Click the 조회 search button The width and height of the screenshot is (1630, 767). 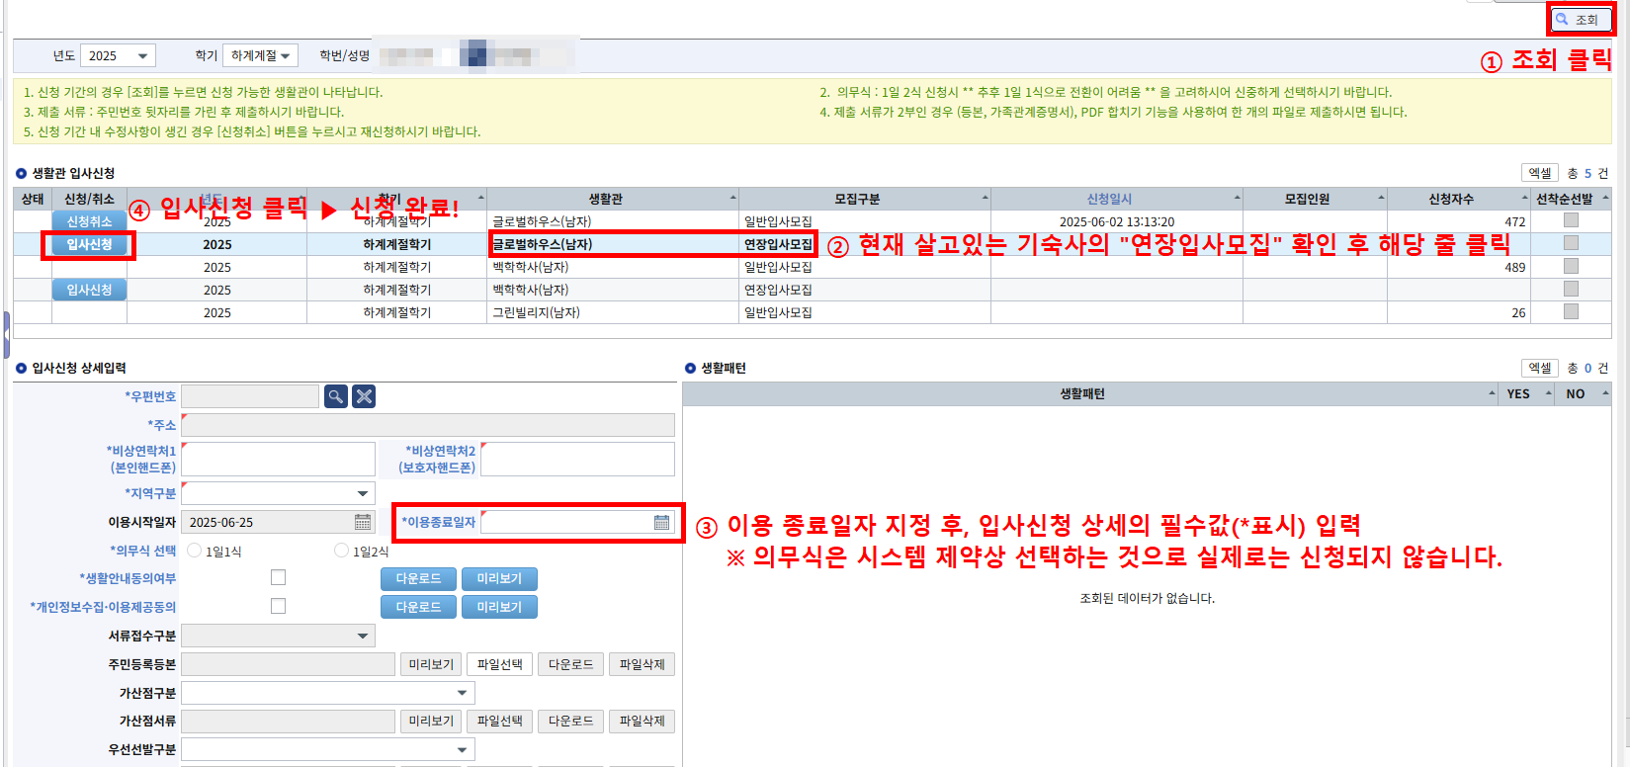point(1577,20)
